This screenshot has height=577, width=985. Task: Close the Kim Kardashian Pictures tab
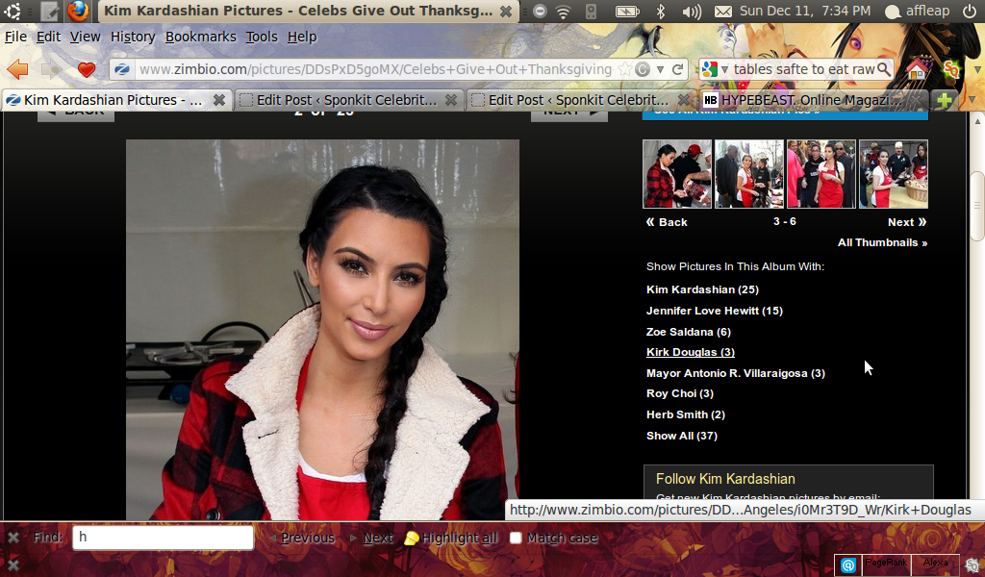coord(218,100)
